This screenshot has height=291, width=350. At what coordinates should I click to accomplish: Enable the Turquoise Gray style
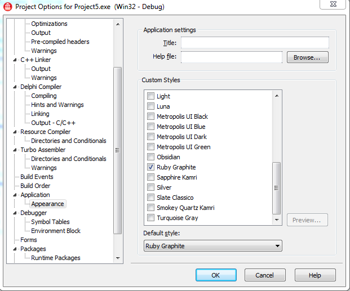pyautogui.click(x=150, y=218)
